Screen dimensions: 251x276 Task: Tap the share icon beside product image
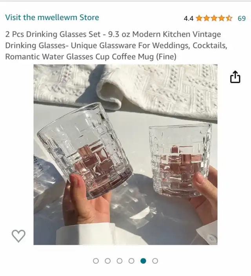(235, 77)
